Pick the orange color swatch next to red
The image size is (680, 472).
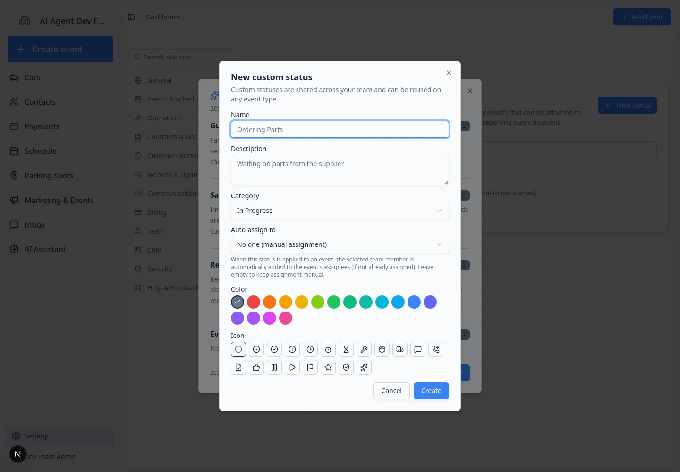click(x=270, y=302)
